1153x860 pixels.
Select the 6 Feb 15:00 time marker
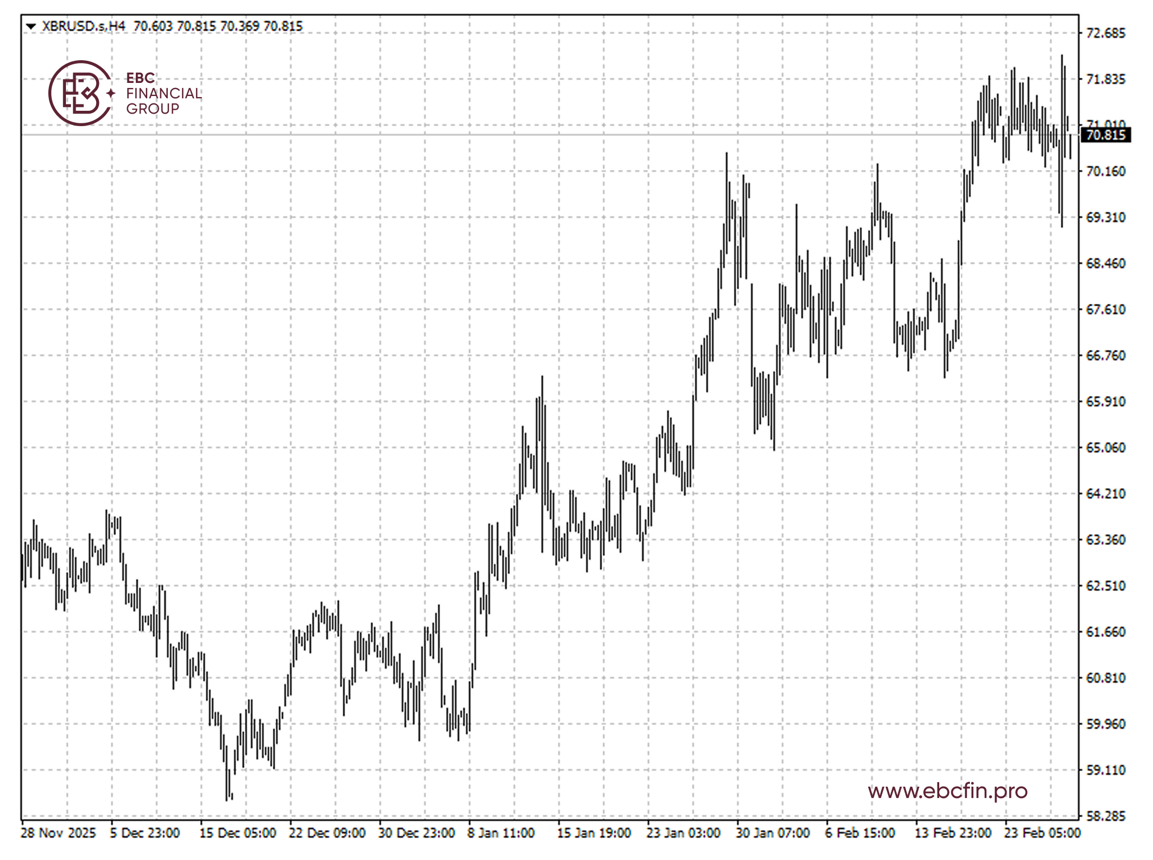[860, 833]
